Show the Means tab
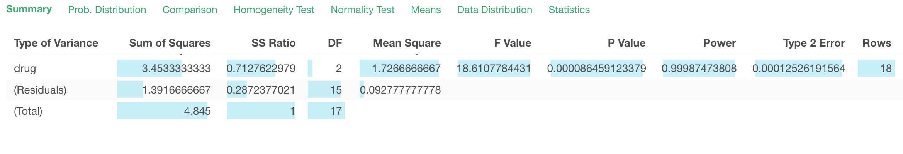This screenshot has width=903, height=154. point(426,10)
